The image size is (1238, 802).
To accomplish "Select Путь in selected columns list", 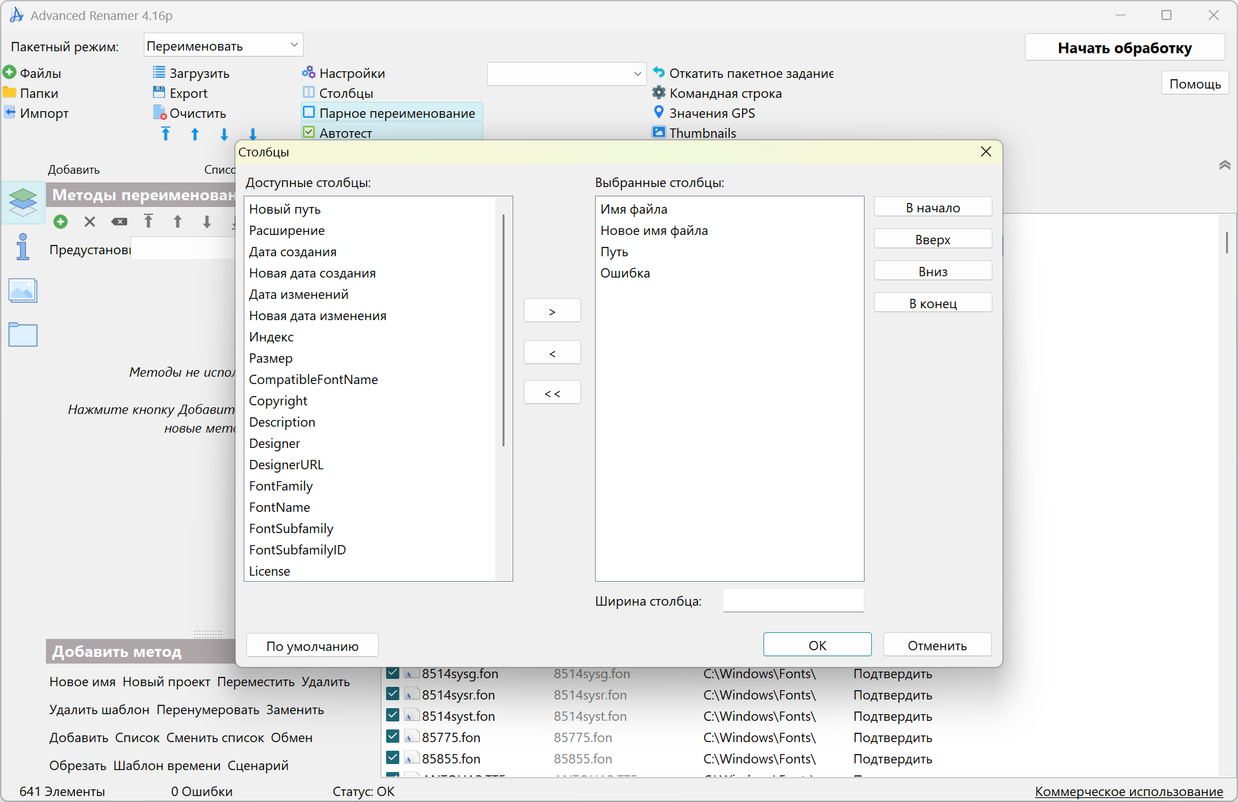I will click(614, 252).
